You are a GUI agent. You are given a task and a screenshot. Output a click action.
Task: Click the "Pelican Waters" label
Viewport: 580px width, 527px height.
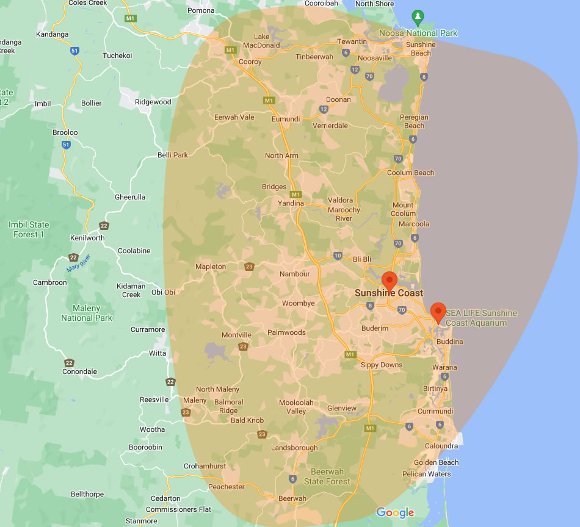click(x=427, y=474)
